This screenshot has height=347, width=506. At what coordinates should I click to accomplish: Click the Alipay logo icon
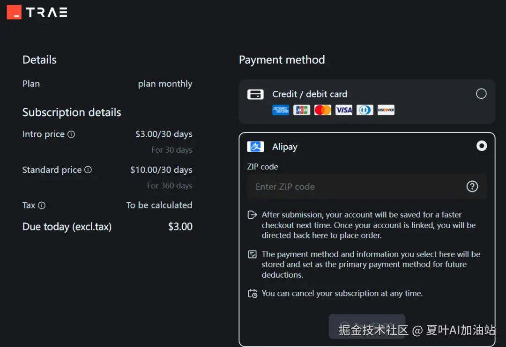click(x=255, y=147)
